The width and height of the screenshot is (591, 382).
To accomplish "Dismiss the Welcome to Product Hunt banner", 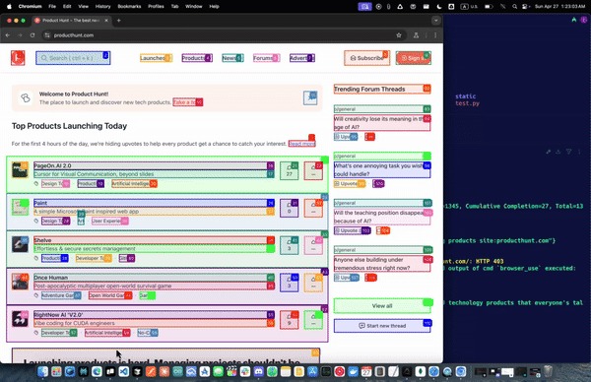I will 310,97.
